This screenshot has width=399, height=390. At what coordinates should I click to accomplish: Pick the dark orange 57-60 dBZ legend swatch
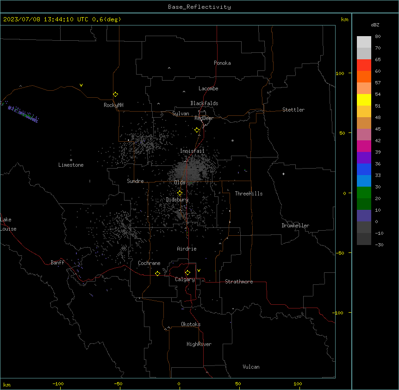tap(364, 76)
